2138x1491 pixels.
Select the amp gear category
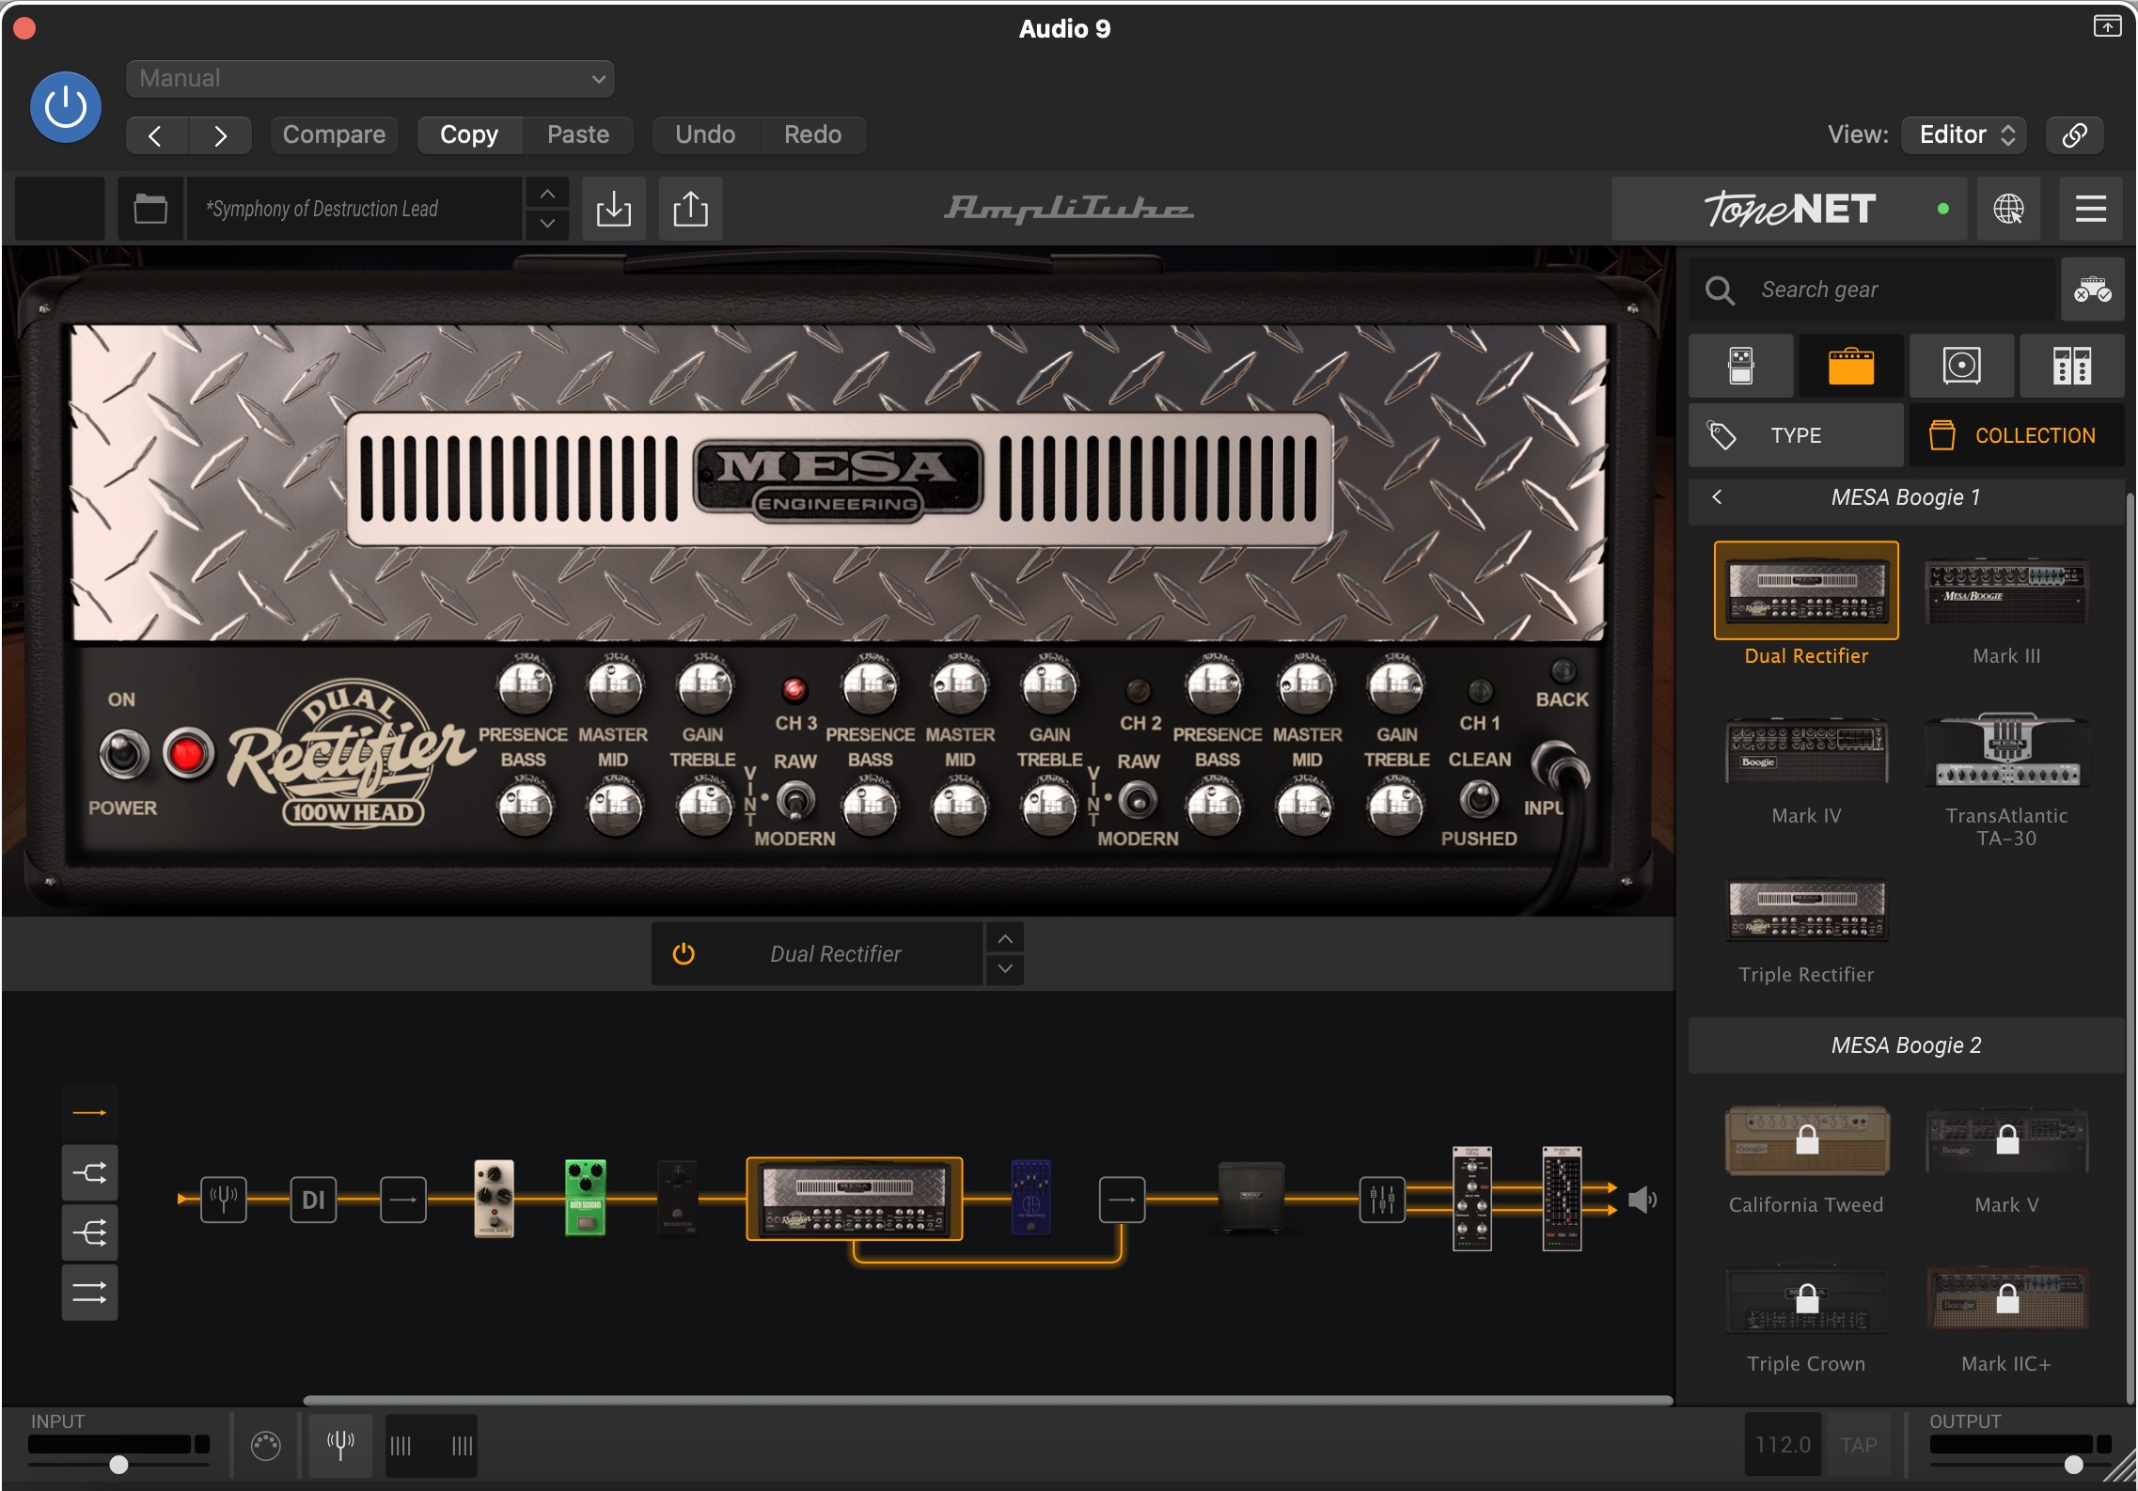pyautogui.click(x=1851, y=366)
